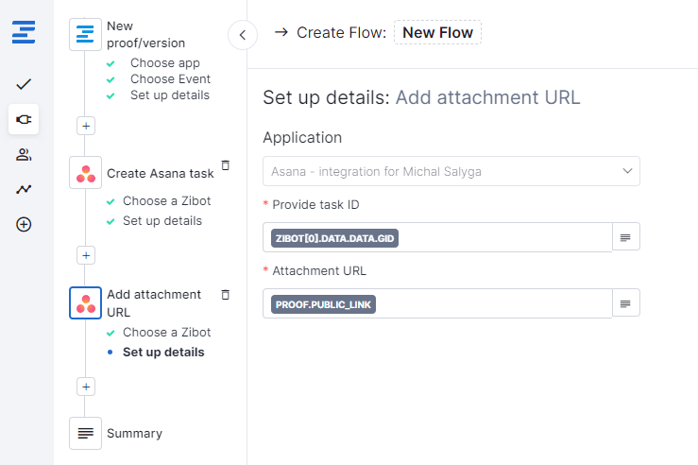The height and width of the screenshot is (465, 698).
Task: Click the Summary step icon
Action: point(86,433)
